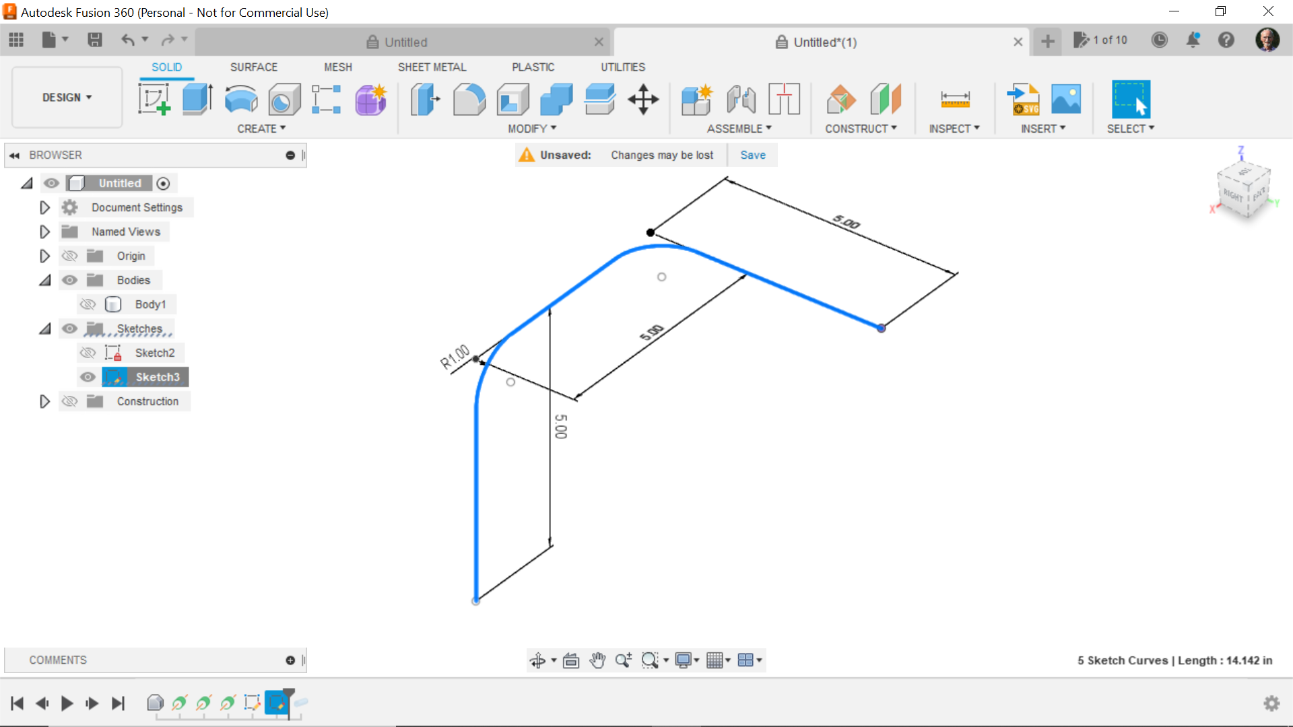The height and width of the screenshot is (727, 1293).
Task: Click the Measure tool under Inspect
Action: (954, 100)
